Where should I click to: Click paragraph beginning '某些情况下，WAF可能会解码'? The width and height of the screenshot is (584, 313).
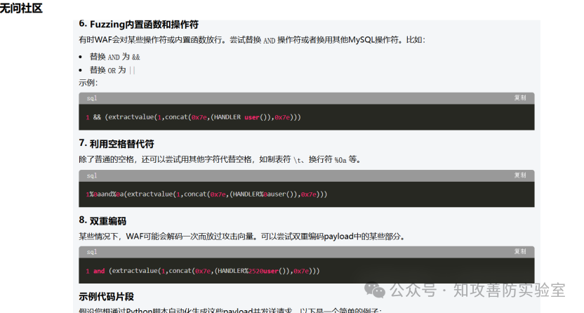(242, 237)
